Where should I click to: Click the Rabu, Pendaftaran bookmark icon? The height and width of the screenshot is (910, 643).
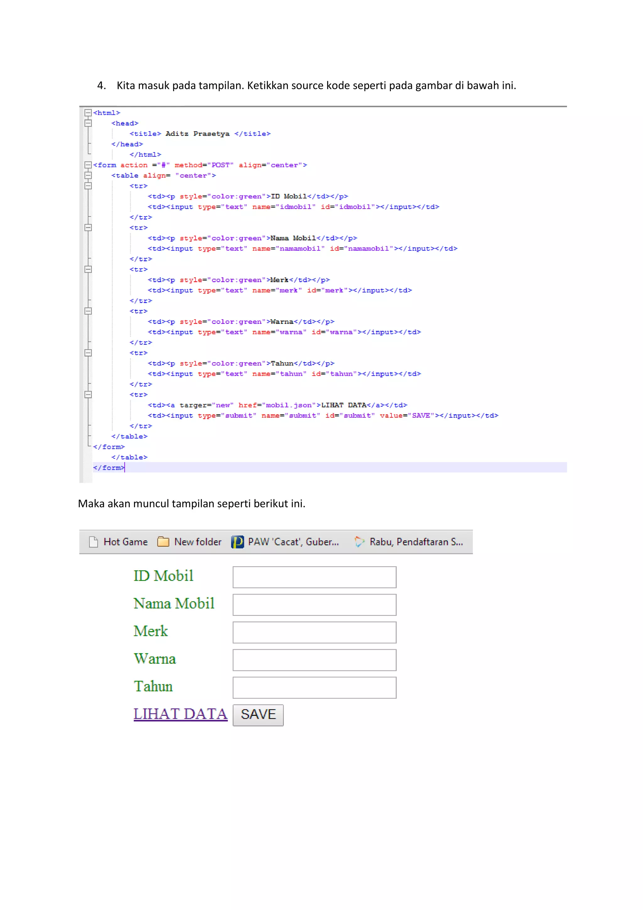(359, 542)
